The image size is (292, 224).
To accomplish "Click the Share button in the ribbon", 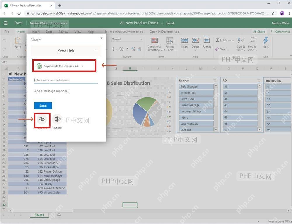I will point(259,32).
